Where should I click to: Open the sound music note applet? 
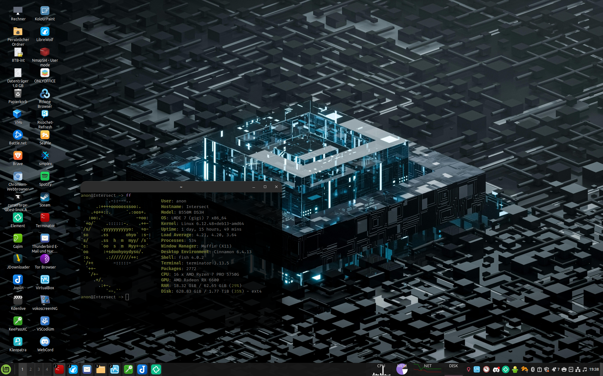point(584,370)
